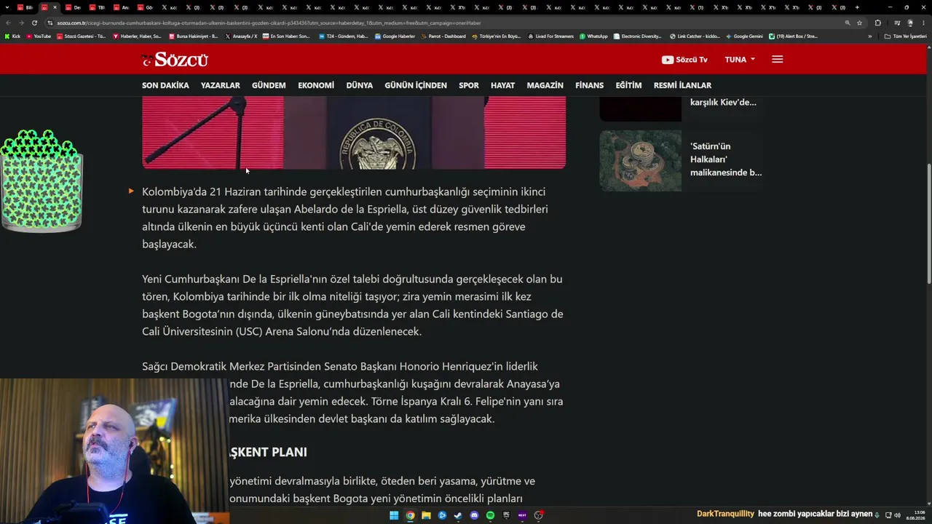This screenshot has height=524, width=932.
Task: Bookmark this page with the star icon
Action: coord(860,23)
